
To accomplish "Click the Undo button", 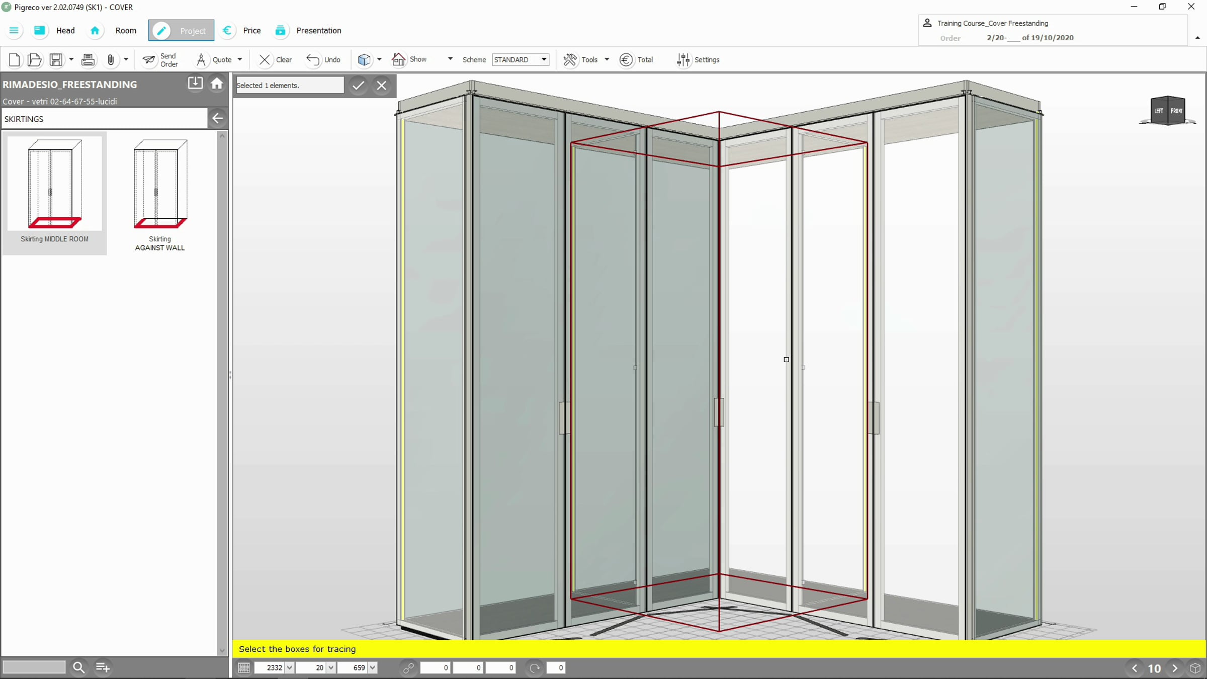I will tap(323, 60).
